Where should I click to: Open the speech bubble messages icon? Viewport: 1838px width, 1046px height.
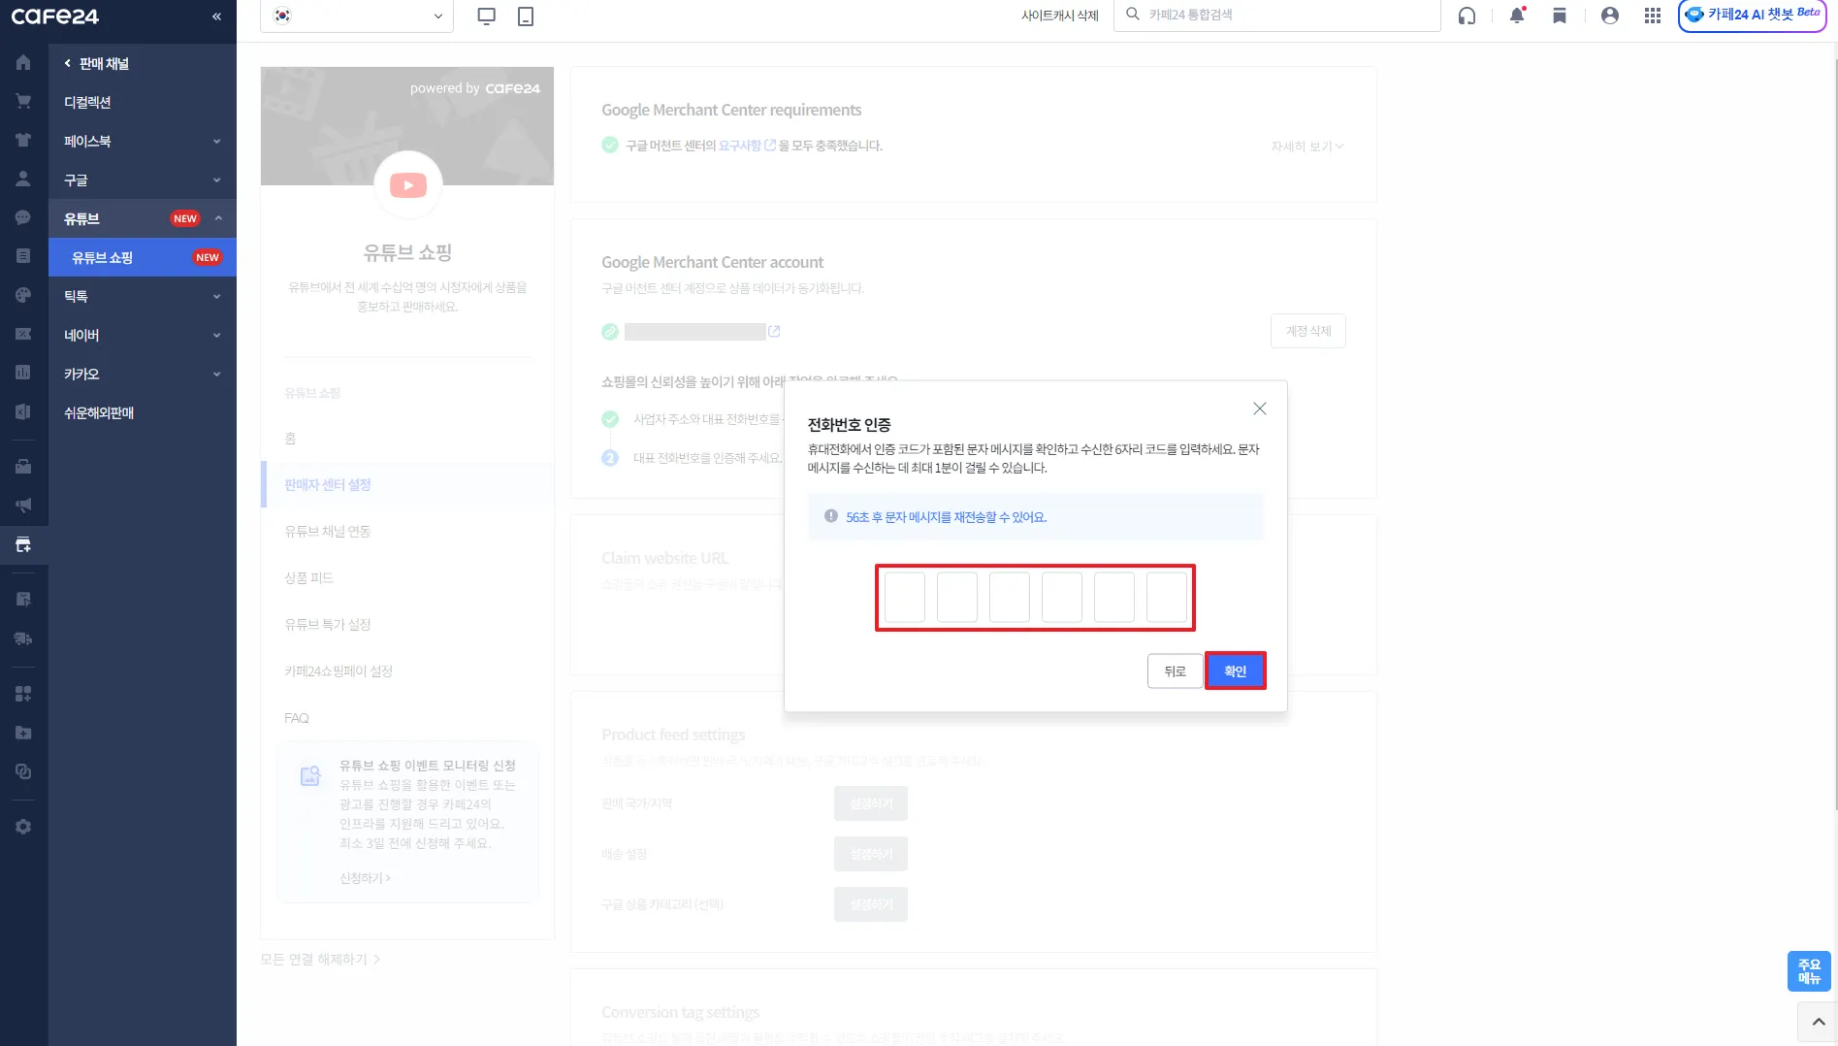pyautogui.click(x=23, y=217)
